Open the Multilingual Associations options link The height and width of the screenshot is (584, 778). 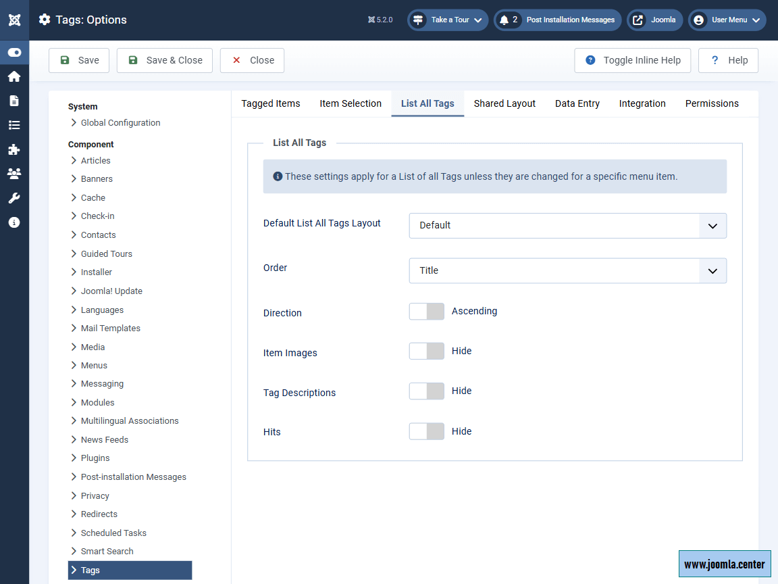point(130,420)
